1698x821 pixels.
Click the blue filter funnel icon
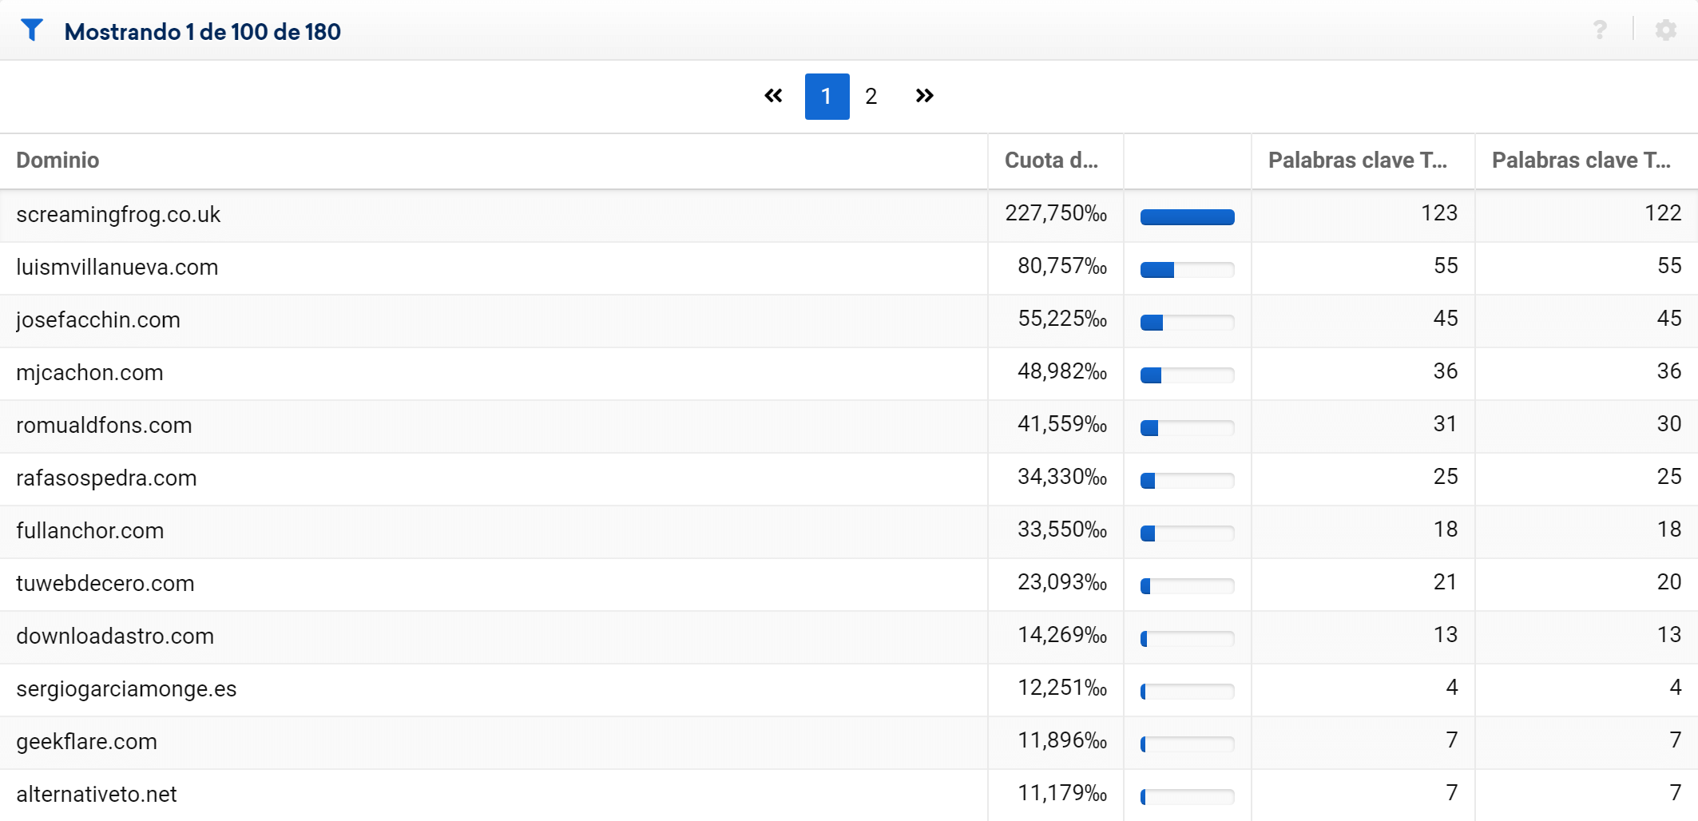click(x=32, y=30)
